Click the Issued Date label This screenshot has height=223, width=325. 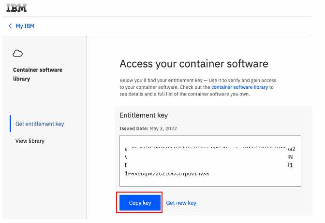pyautogui.click(x=134, y=129)
